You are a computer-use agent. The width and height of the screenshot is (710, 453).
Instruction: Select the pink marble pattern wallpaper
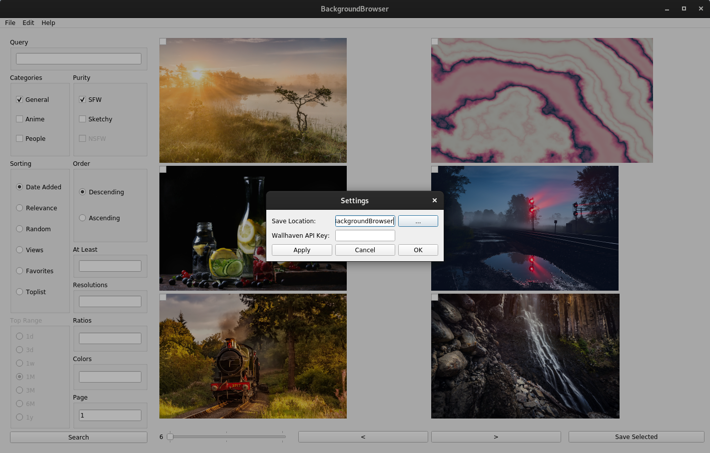(x=542, y=100)
